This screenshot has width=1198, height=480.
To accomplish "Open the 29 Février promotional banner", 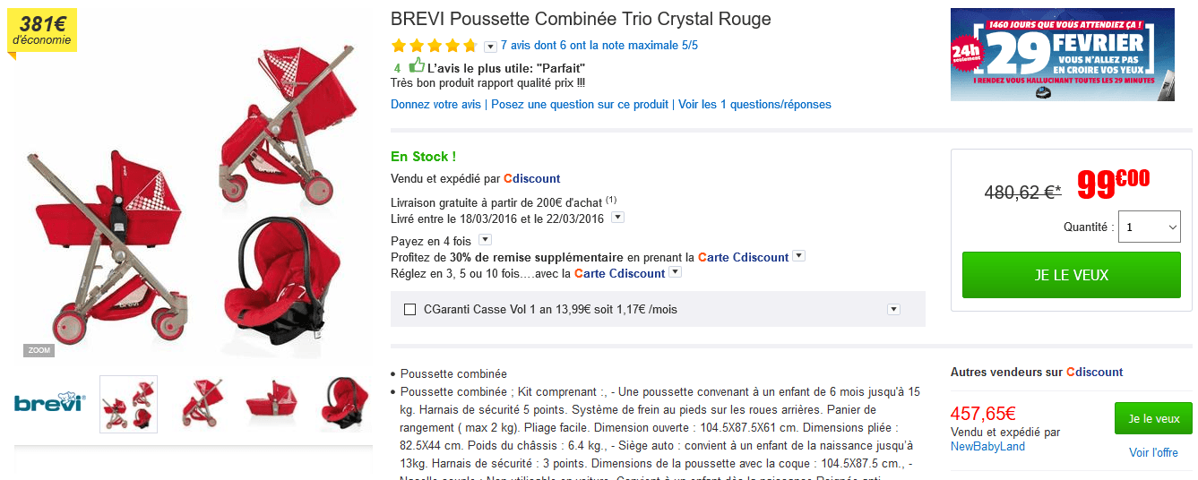I will click(1062, 54).
